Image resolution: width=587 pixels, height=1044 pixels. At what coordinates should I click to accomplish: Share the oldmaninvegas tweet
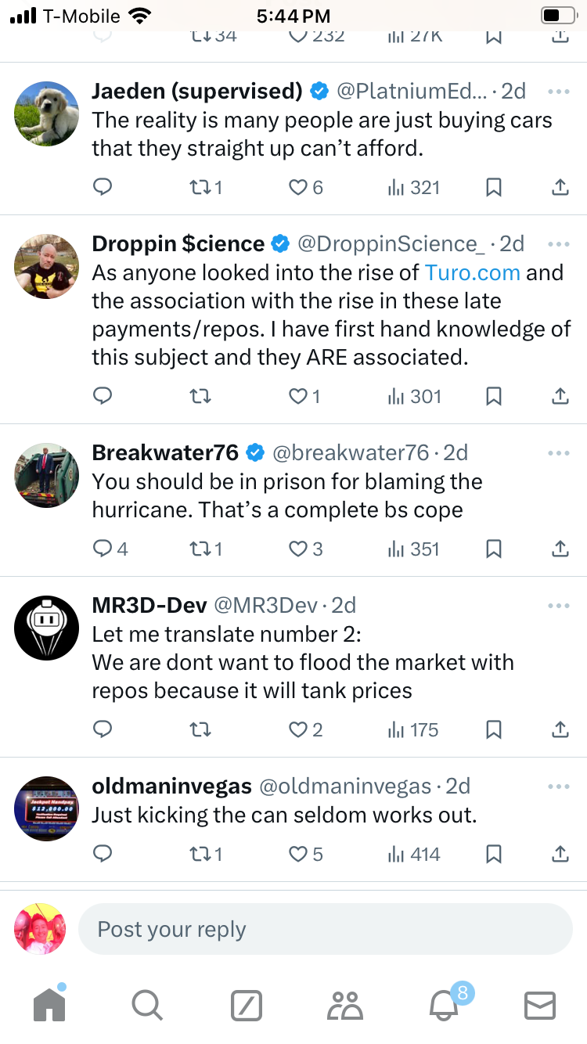[560, 854]
